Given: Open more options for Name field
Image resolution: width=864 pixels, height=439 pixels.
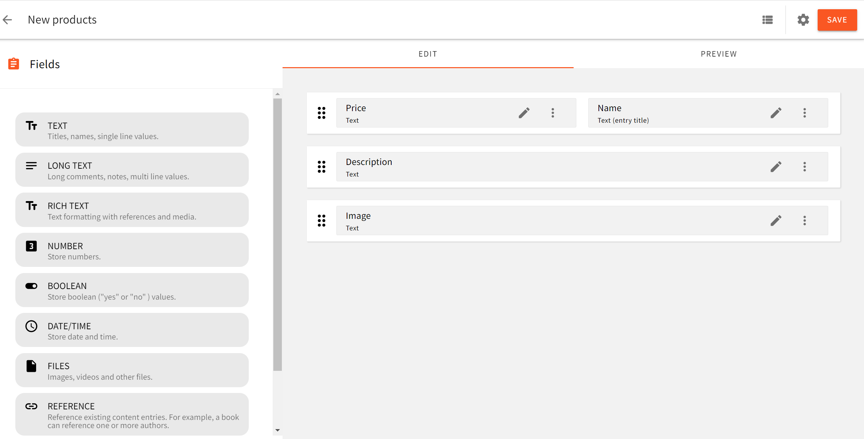Looking at the screenshot, I should pyautogui.click(x=805, y=113).
